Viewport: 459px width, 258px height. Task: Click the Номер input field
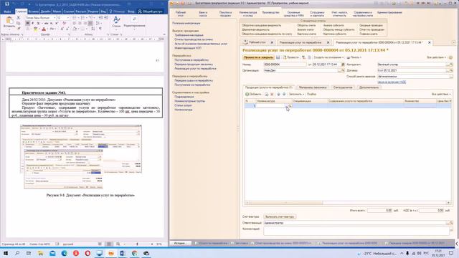coord(285,64)
